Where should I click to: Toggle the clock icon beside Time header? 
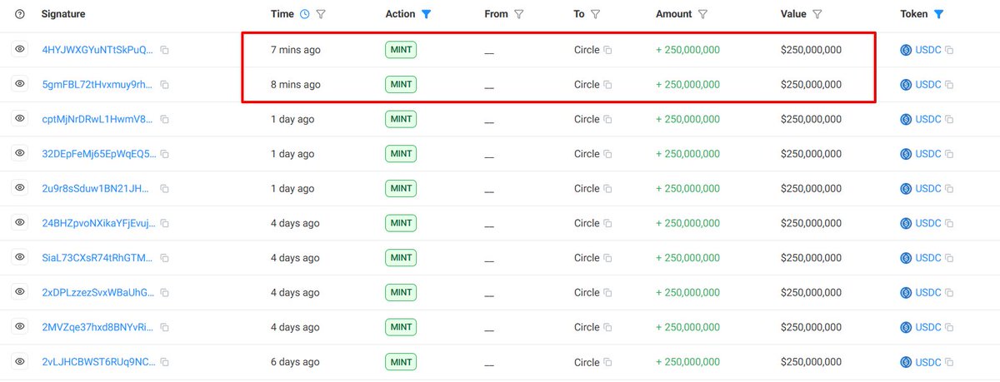(x=304, y=14)
